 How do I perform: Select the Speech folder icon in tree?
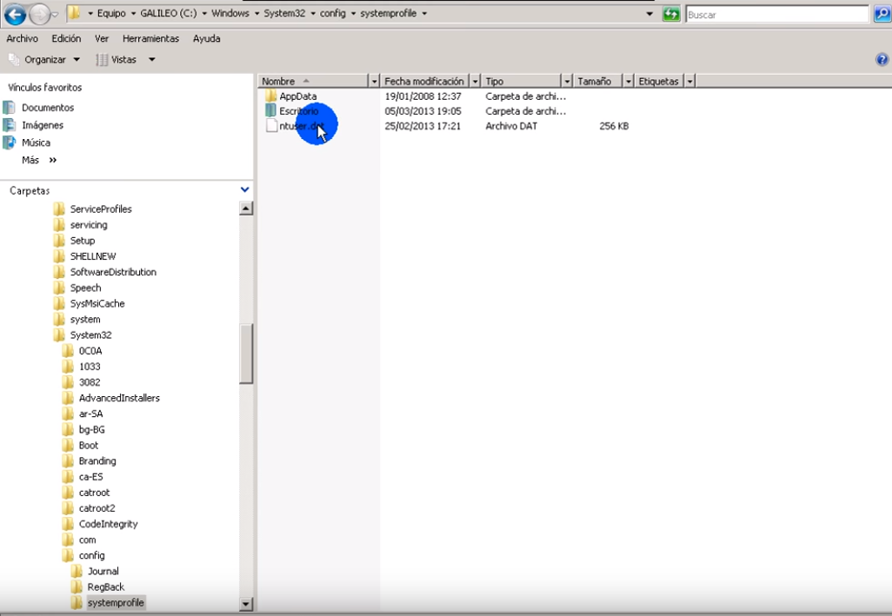pyautogui.click(x=58, y=288)
